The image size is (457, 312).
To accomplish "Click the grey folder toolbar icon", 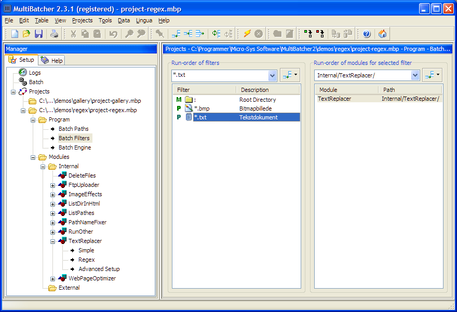I will pyautogui.click(x=277, y=34).
